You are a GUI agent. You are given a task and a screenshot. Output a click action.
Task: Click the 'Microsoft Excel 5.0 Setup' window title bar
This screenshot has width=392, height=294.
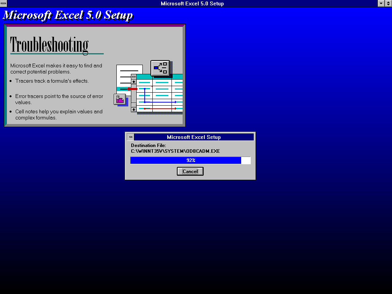pyautogui.click(x=192, y=3)
